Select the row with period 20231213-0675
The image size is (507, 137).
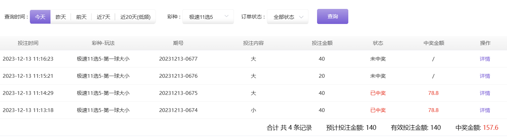click(178, 93)
